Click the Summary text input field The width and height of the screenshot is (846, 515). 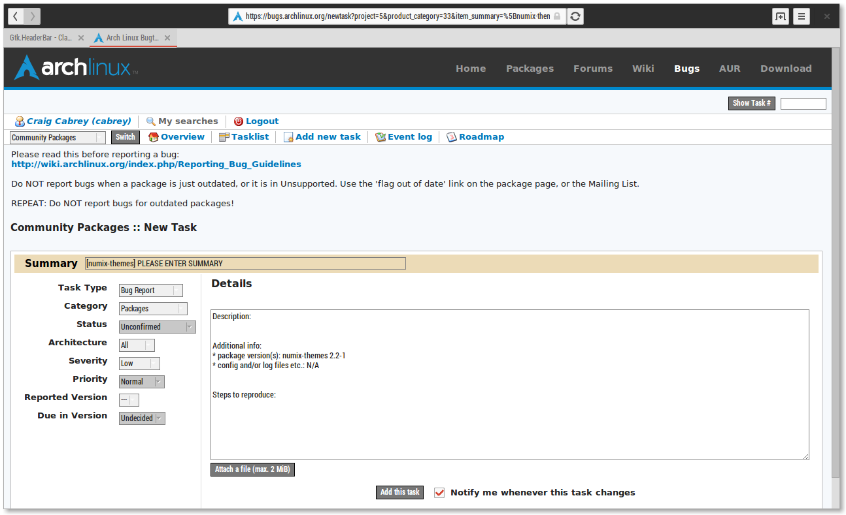(x=245, y=264)
